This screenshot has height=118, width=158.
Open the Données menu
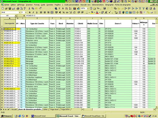tap(50, 5)
